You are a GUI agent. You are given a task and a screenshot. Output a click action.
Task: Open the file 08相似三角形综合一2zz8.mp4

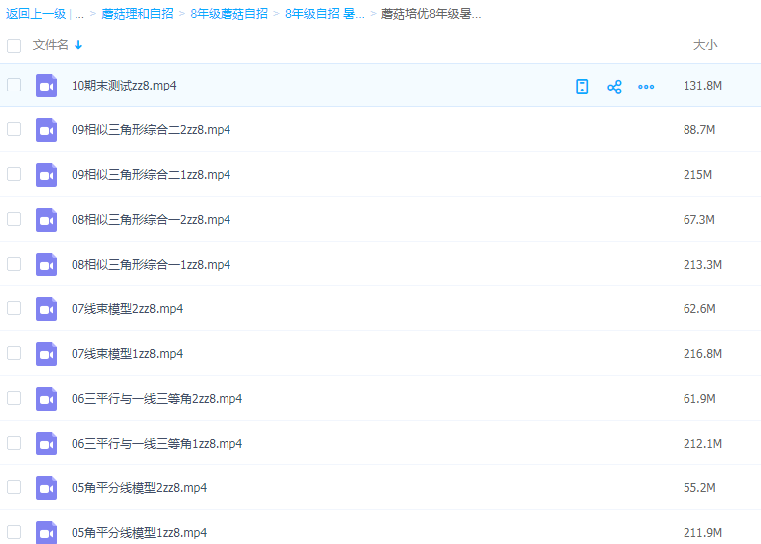pos(151,220)
